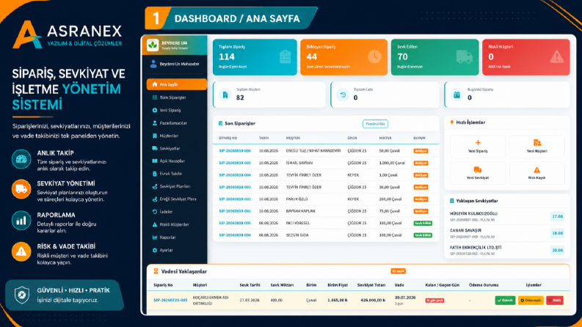Click the shield icon beside Güvenli Hızlı Pratik

(x=21, y=295)
